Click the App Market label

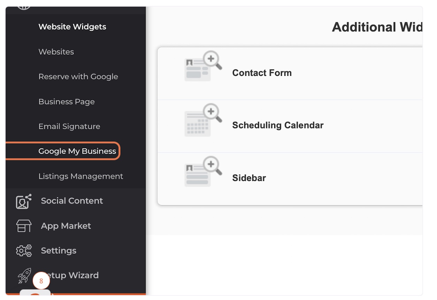pos(66,226)
